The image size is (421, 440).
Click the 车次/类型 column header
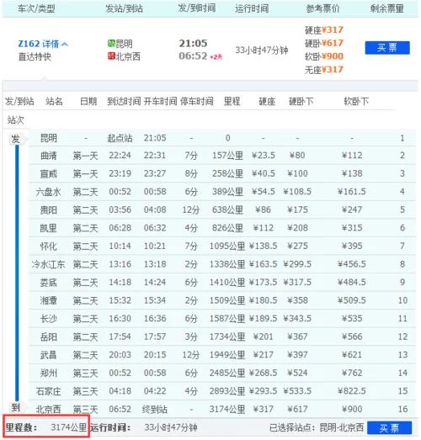click(36, 8)
